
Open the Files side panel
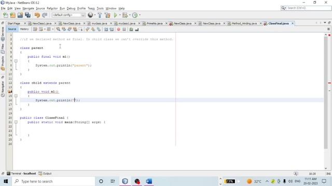3,49
